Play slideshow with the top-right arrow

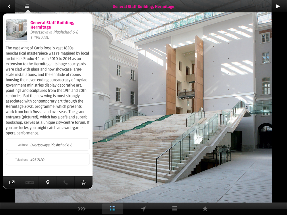click(278, 6)
